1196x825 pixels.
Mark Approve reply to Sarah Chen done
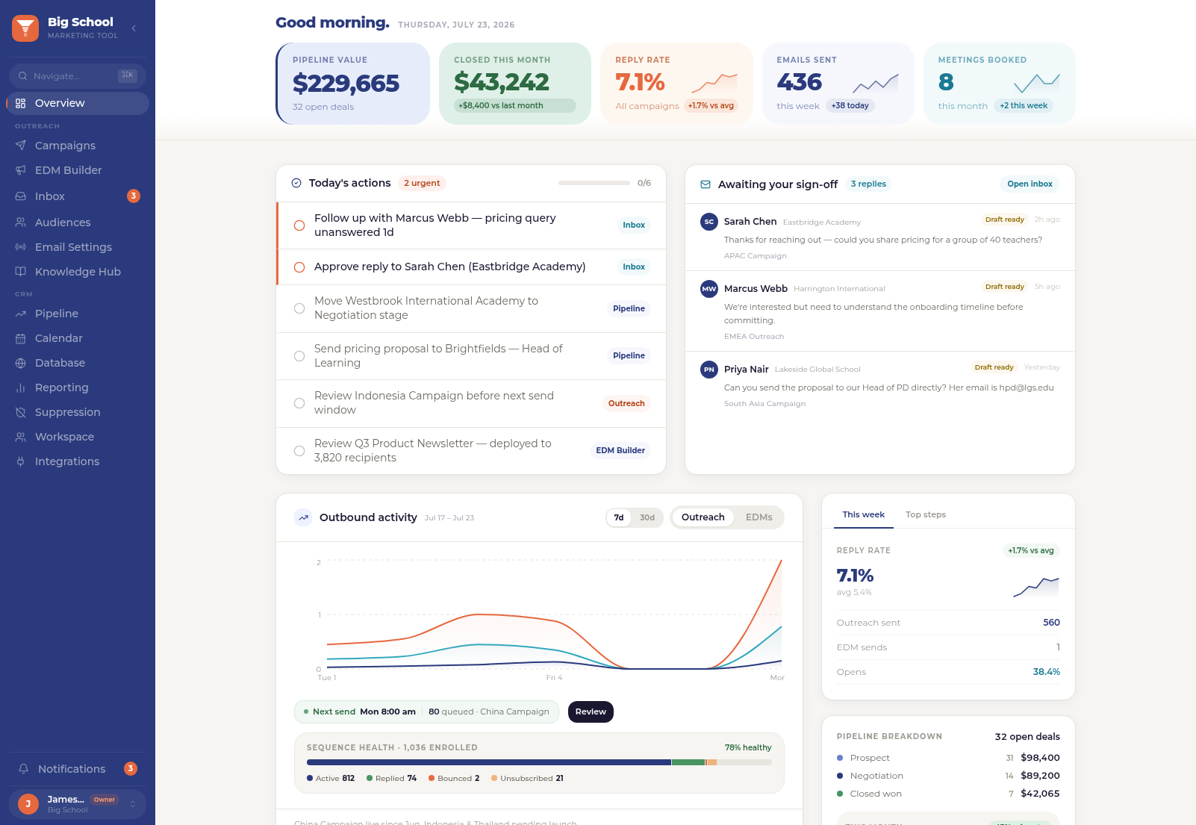click(x=299, y=267)
